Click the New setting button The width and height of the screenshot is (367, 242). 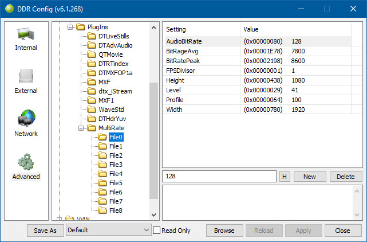310,177
